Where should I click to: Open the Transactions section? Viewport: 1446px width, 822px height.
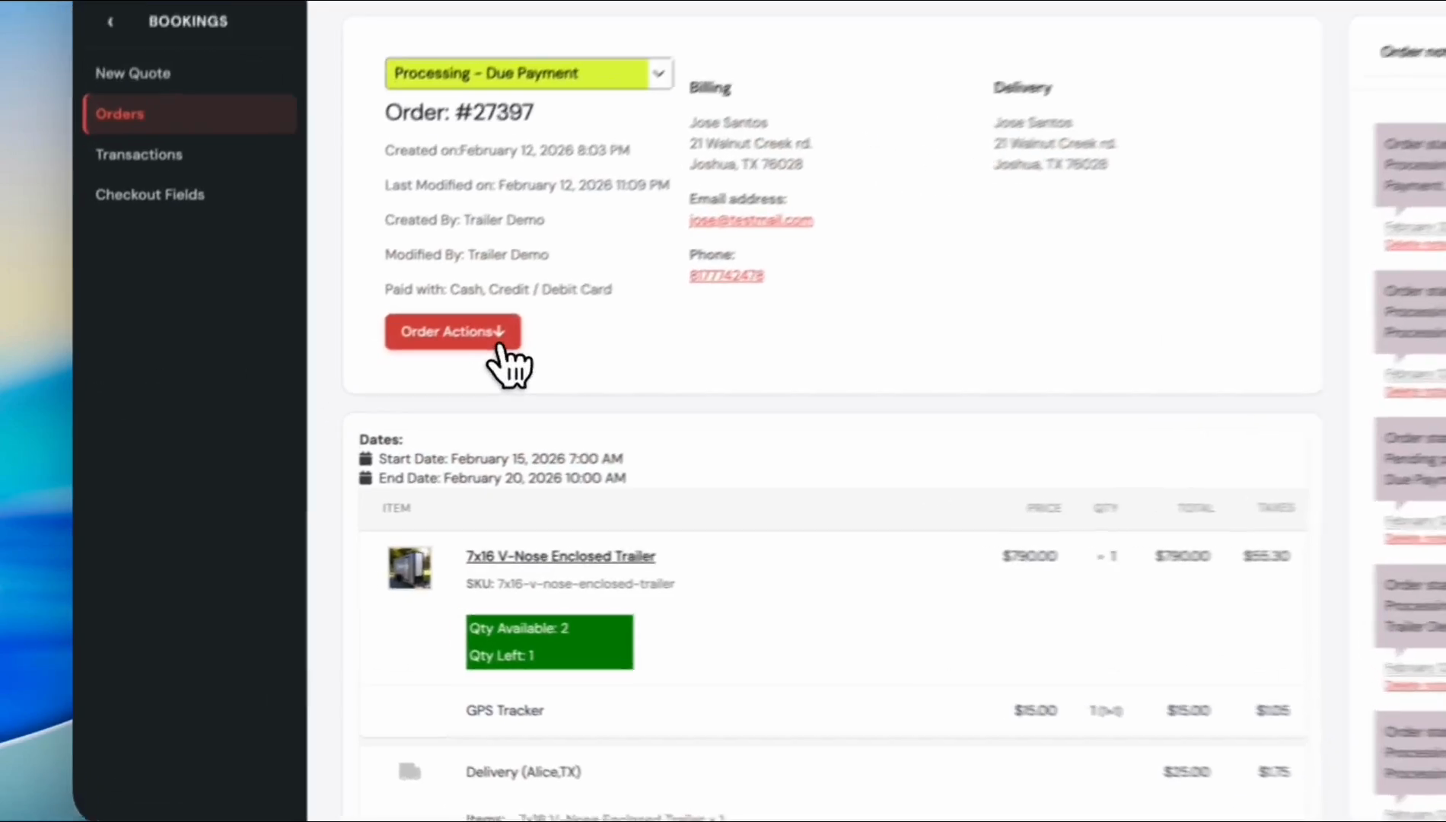click(139, 155)
